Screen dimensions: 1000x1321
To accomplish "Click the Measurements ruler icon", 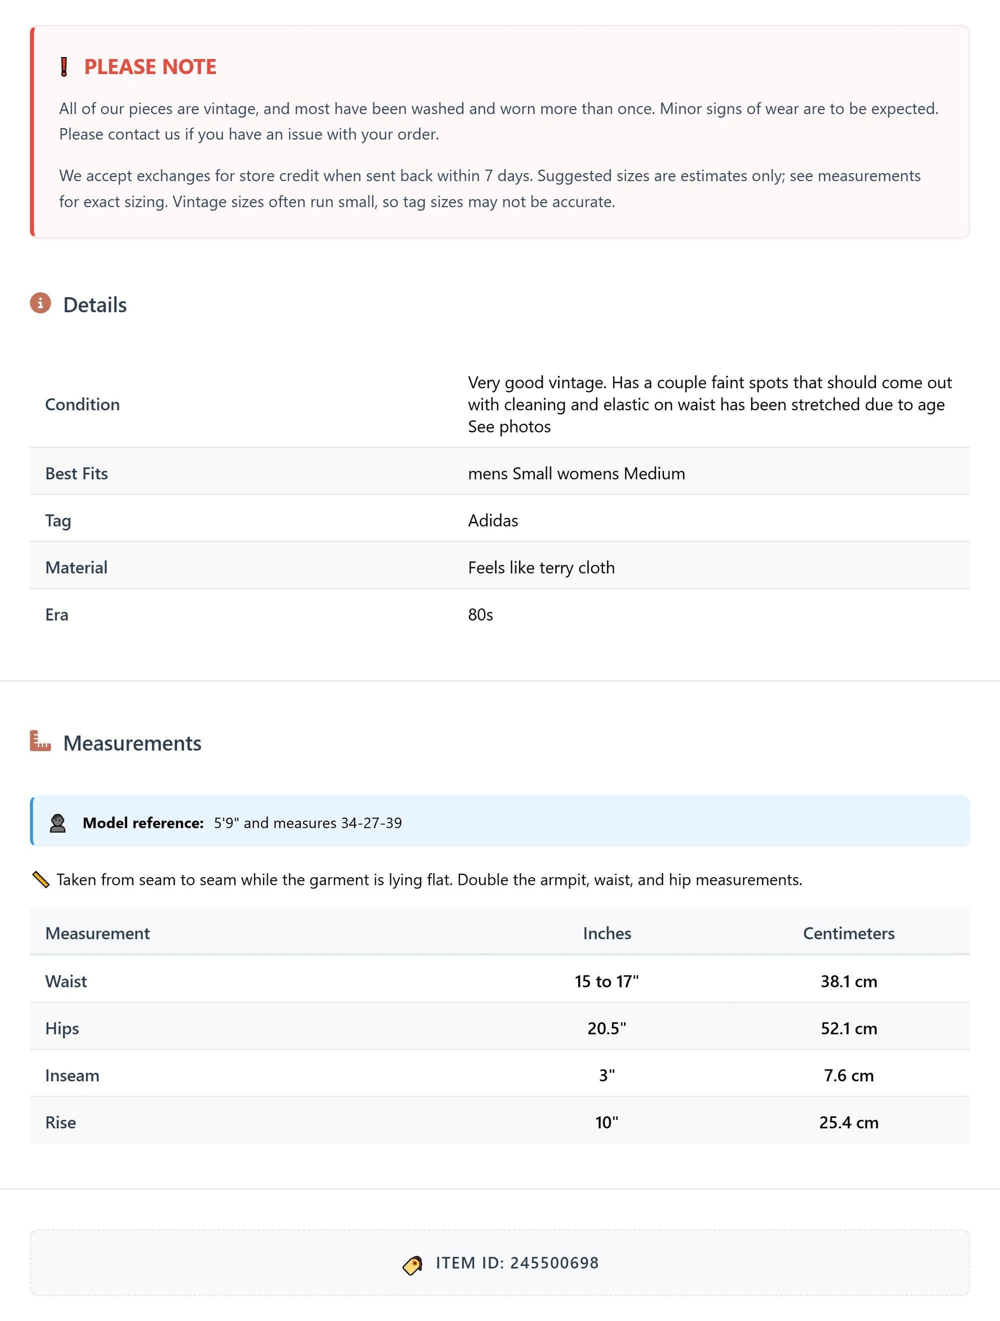I will point(41,740).
